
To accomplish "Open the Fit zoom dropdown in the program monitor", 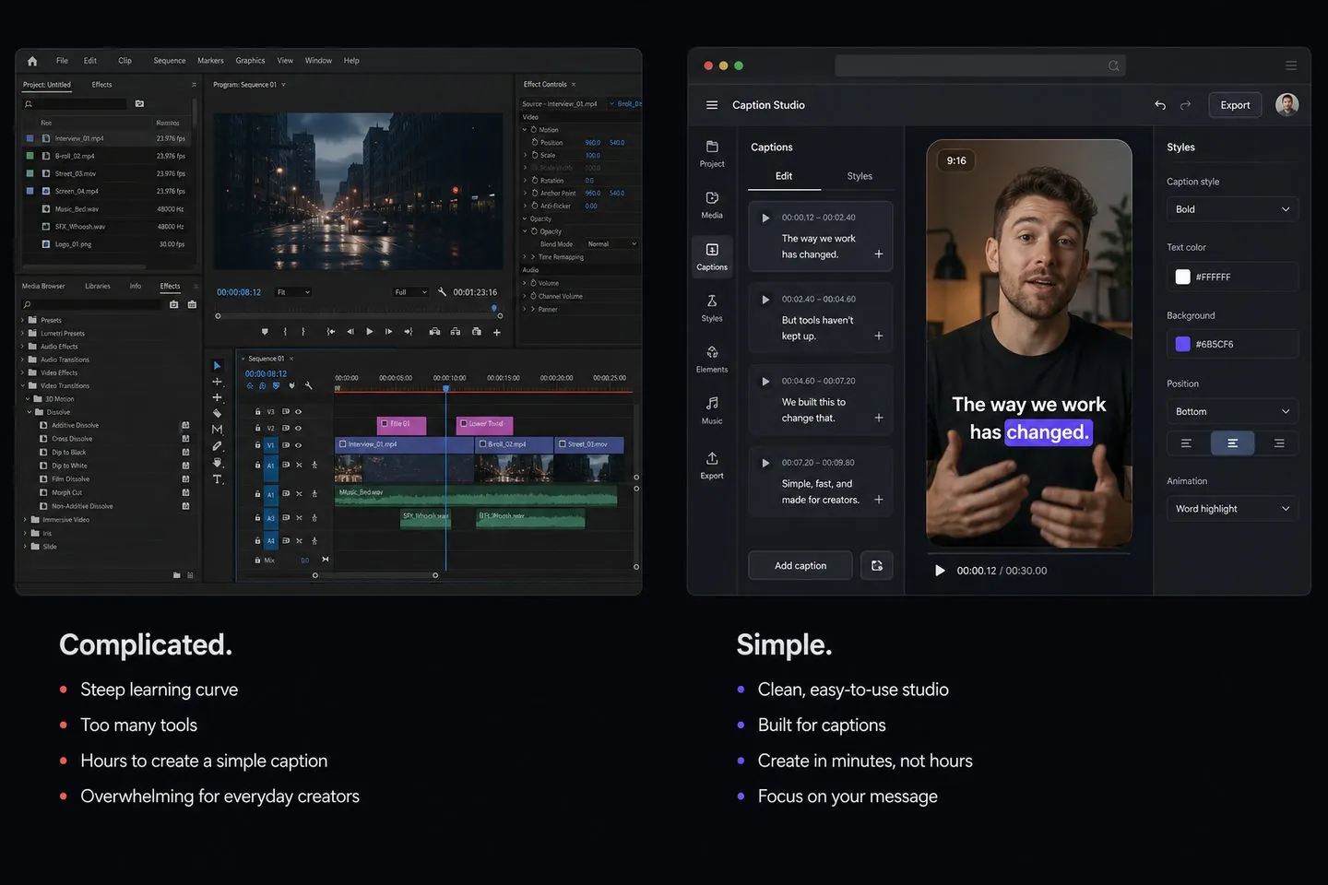I will 293,292.
